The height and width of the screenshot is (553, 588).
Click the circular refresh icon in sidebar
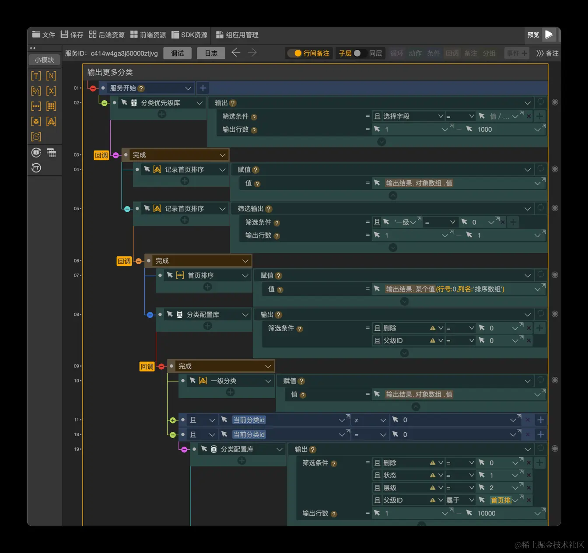click(x=36, y=153)
